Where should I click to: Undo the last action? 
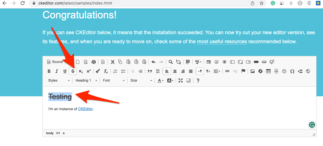click(153, 62)
